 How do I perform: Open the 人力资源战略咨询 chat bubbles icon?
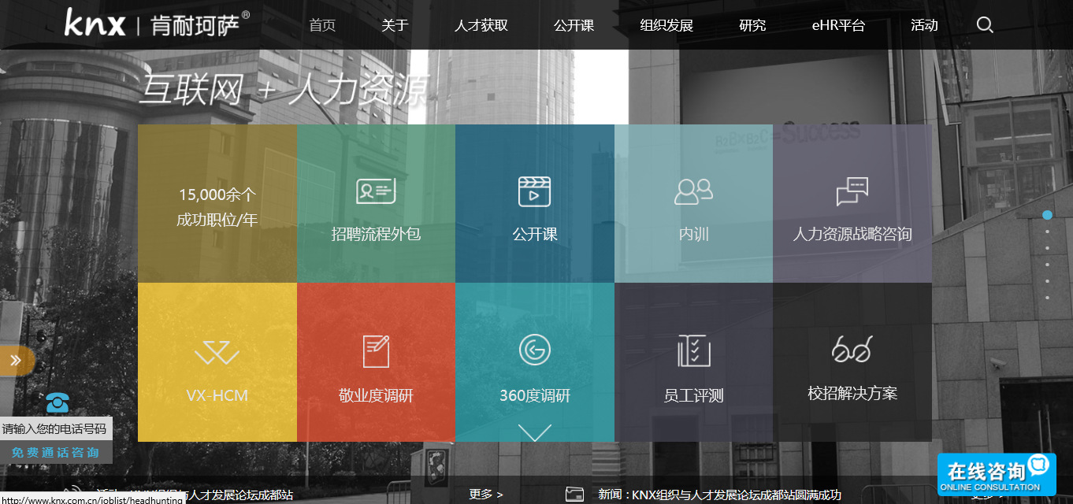(x=852, y=191)
